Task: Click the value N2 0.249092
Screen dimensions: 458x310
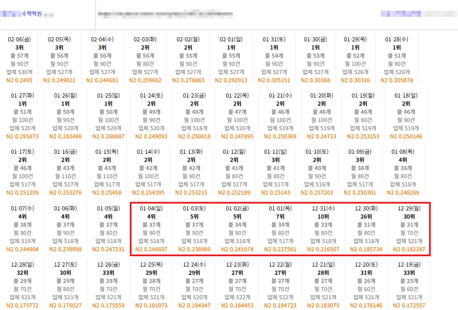Action: coord(151,136)
